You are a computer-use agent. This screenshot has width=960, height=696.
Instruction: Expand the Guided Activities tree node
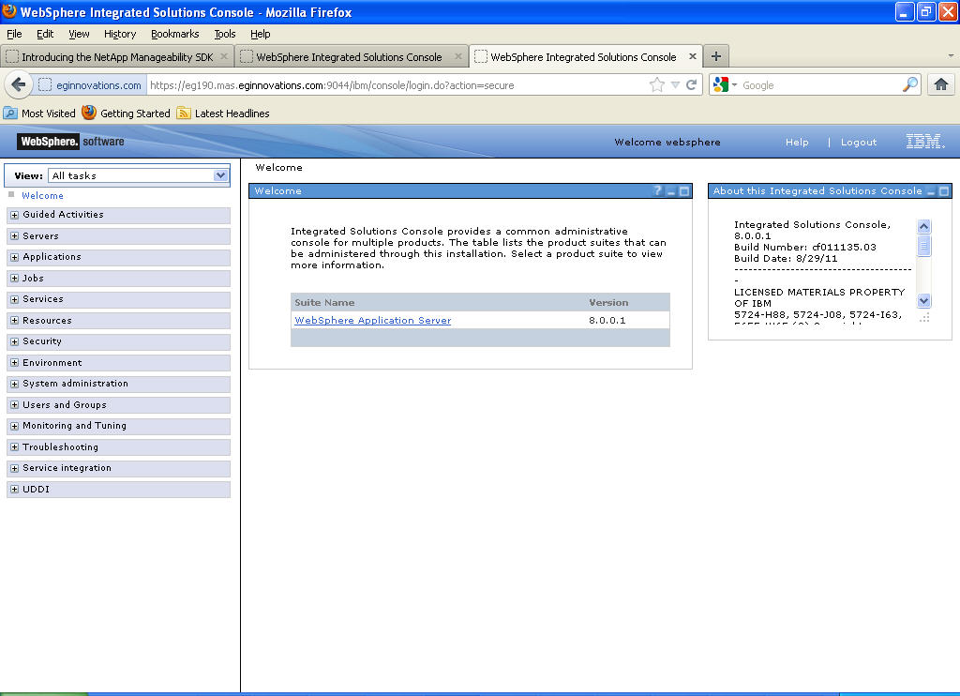point(14,215)
